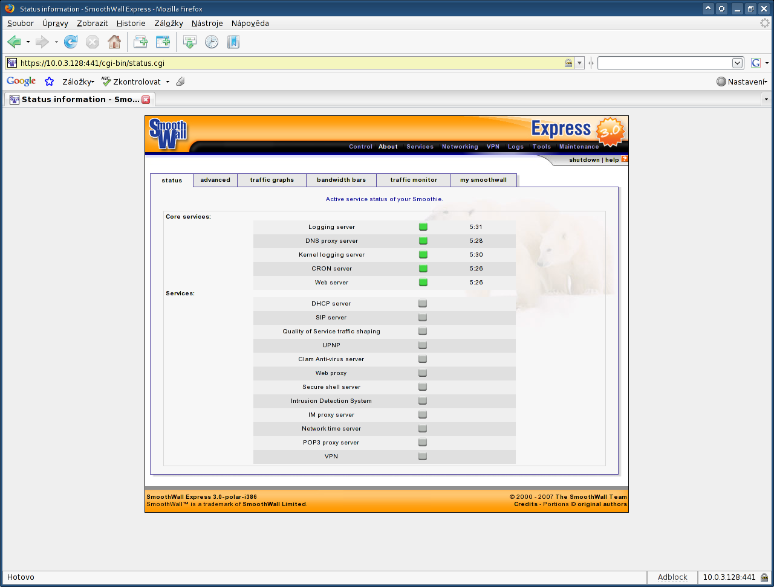The width and height of the screenshot is (774, 587).
Task: Click the Web proxy gray status indicator
Action: (423, 373)
